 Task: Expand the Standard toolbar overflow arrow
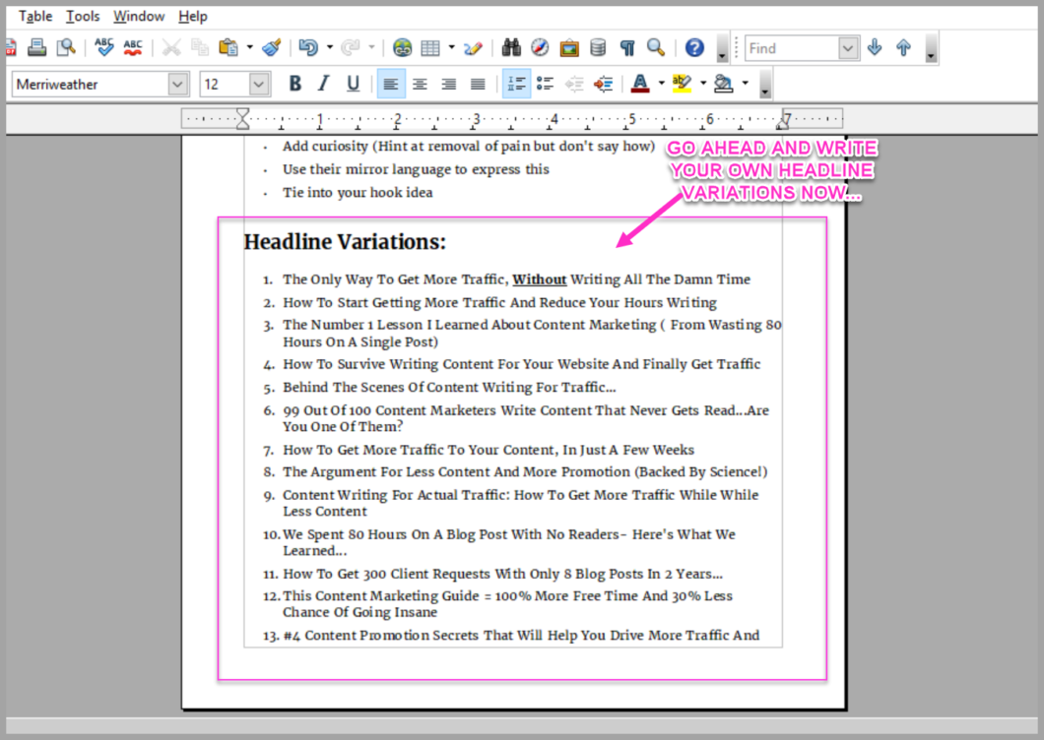tap(722, 48)
